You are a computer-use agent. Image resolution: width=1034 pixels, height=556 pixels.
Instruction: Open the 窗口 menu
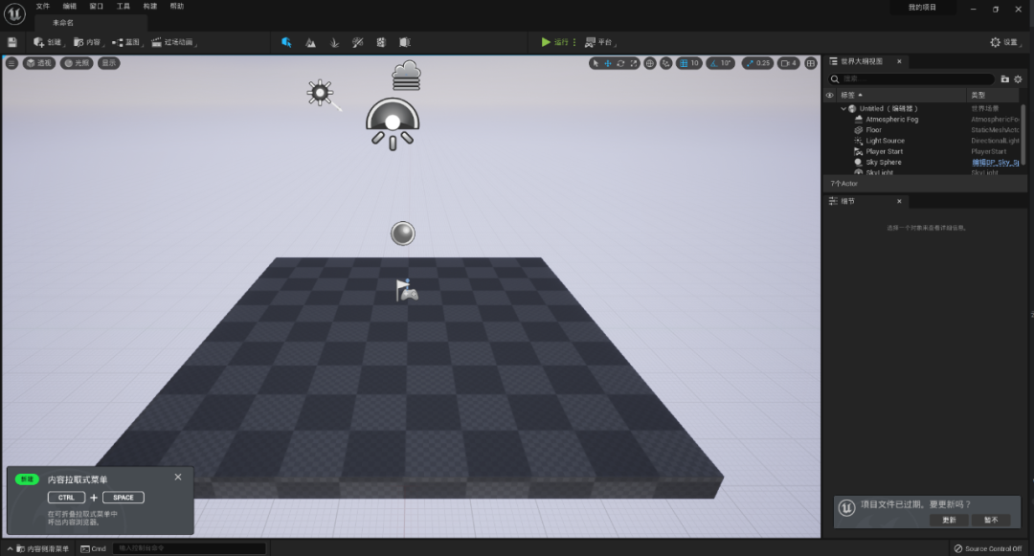pyautogui.click(x=97, y=6)
